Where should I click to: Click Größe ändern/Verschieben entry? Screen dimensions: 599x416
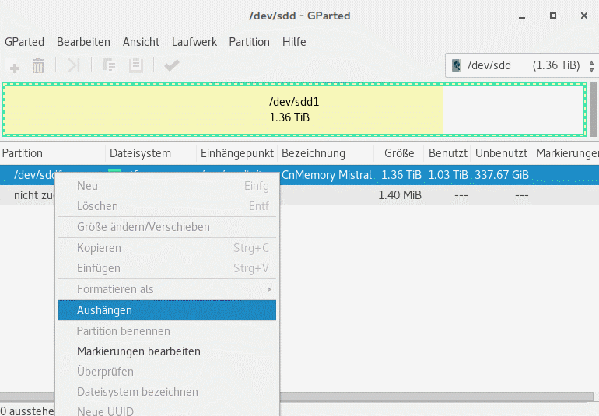pos(167,227)
